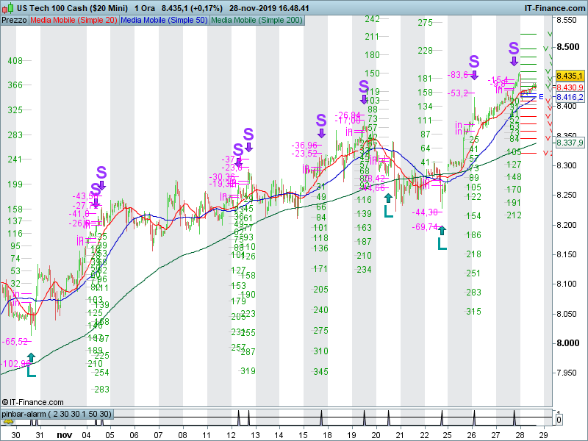This screenshot has width=588, height=441.
Task: Click the green 8.337,9 moving average tag
Action: (x=570, y=143)
